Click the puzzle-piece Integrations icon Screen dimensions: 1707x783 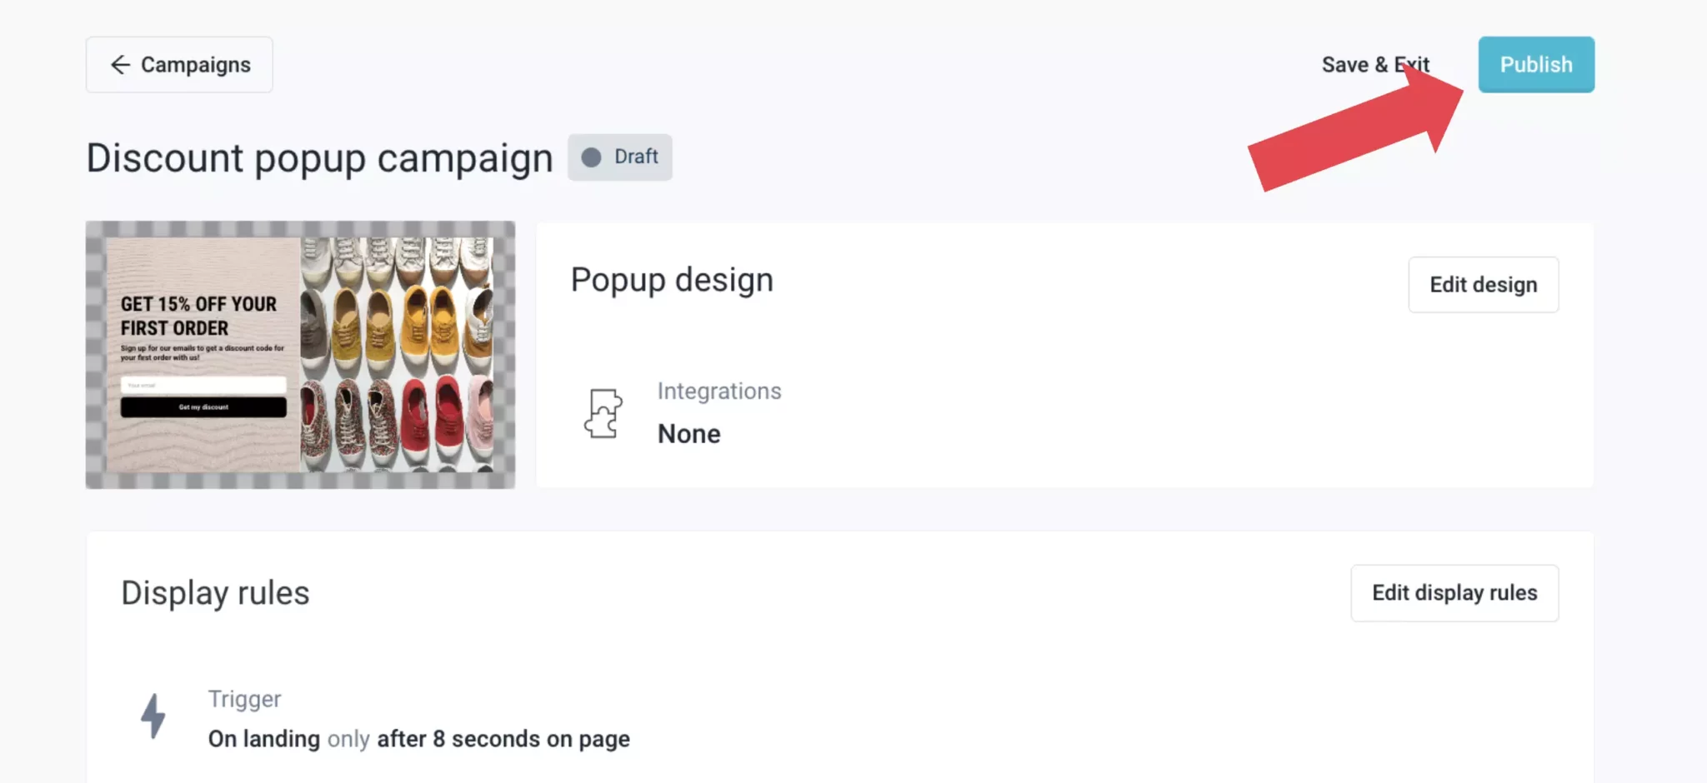603,413
